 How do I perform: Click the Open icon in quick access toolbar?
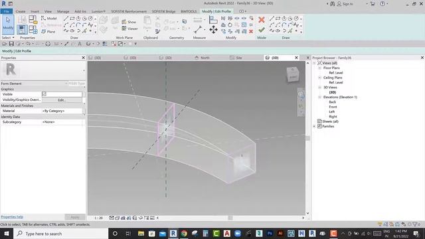(x=5, y=44)
